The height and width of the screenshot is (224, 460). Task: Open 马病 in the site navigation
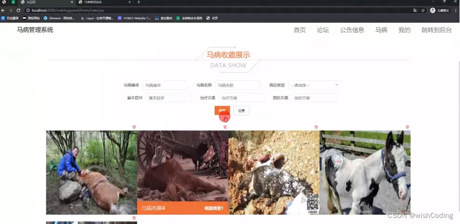click(x=381, y=30)
